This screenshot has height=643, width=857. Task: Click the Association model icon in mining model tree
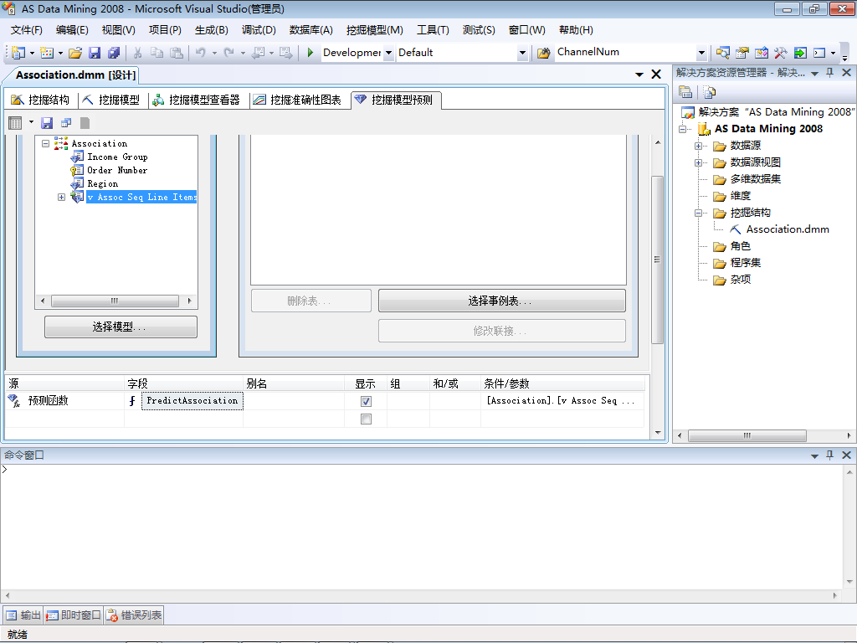click(x=61, y=143)
